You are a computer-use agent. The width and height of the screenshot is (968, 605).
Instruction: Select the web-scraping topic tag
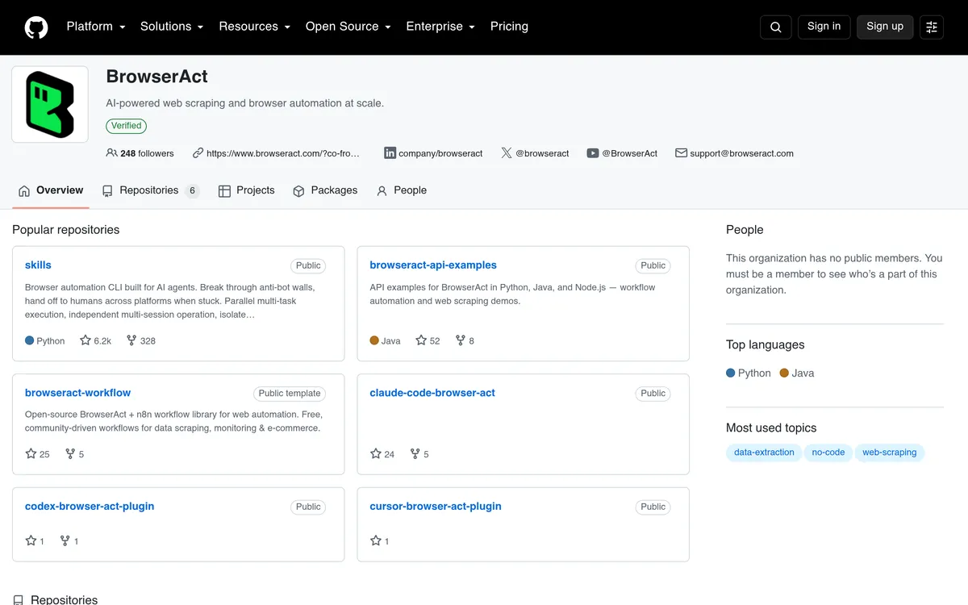[889, 453]
